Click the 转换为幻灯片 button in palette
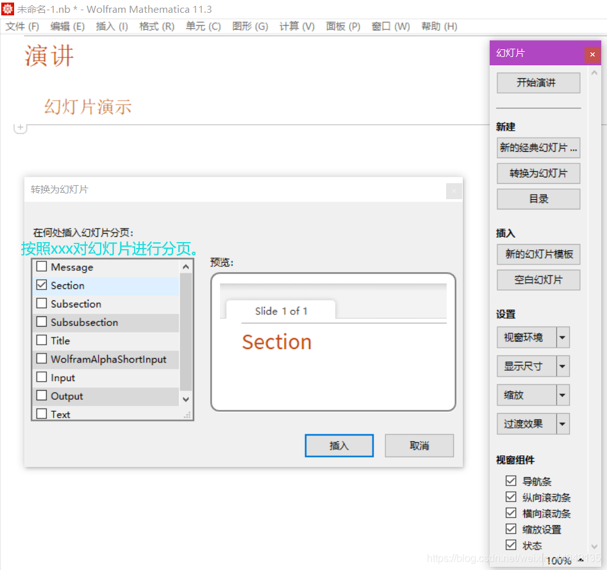 tap(538, 174)
